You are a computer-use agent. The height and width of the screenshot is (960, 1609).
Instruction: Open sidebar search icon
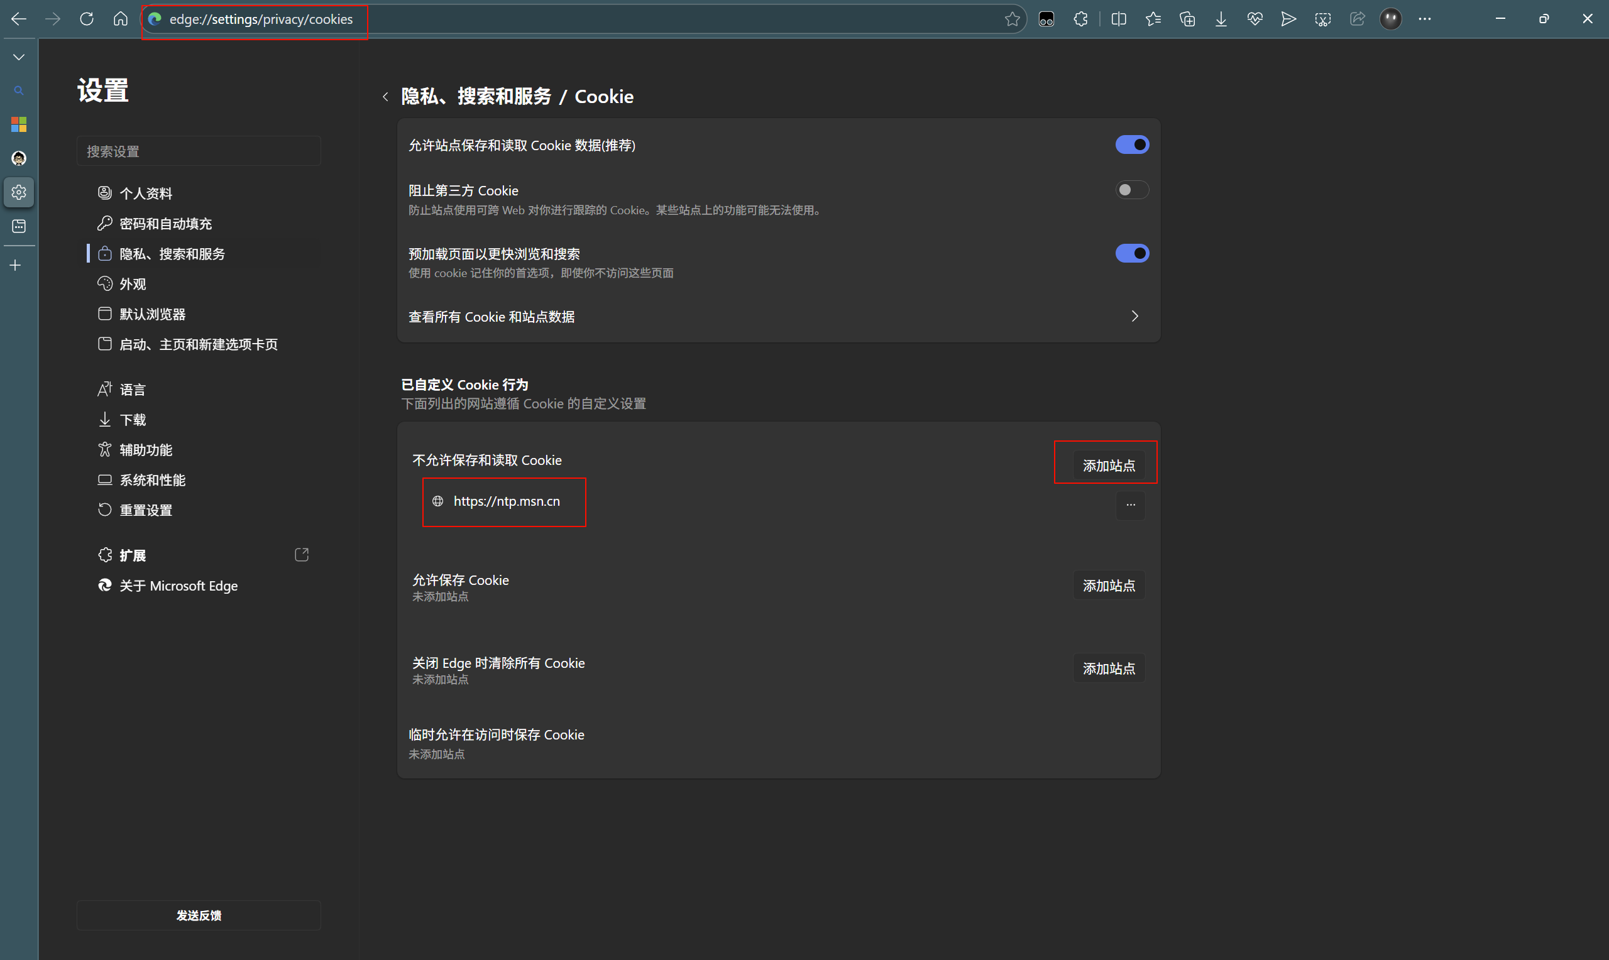(19, 90)
